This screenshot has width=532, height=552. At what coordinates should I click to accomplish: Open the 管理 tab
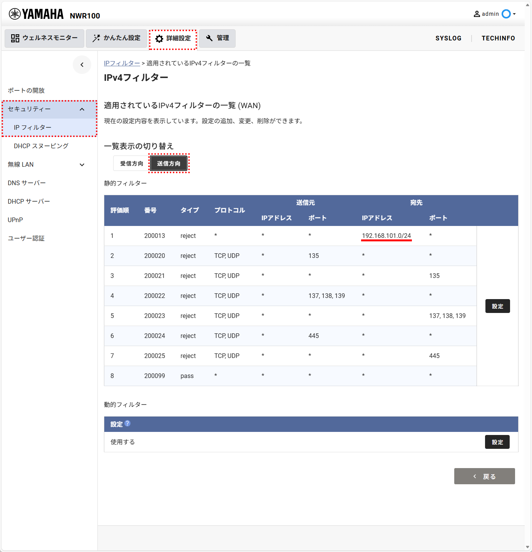[217, 38]
